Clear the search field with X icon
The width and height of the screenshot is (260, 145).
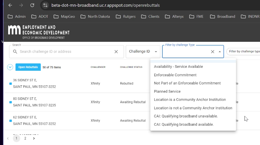pos(116,52)
